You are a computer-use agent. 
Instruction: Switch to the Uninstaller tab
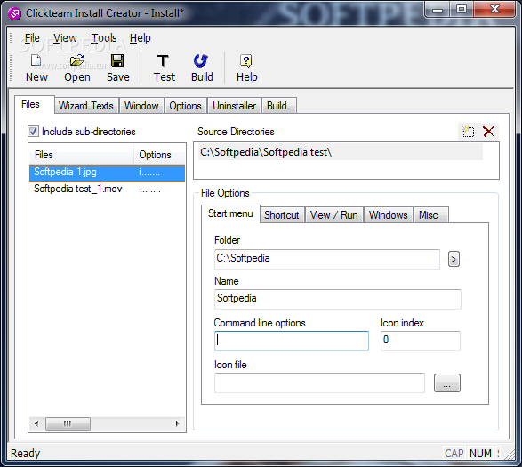235,106
